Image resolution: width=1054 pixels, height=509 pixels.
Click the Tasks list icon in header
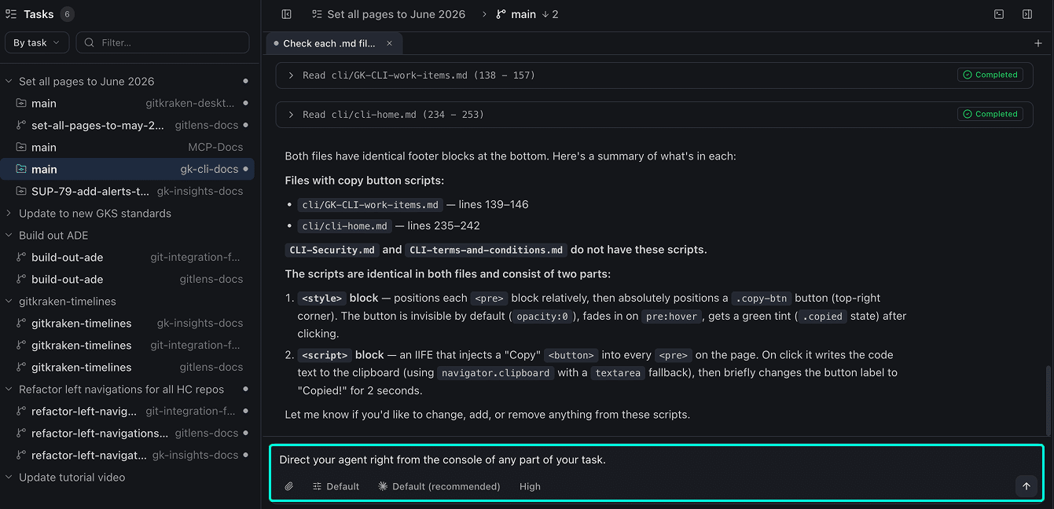[11, 14]
